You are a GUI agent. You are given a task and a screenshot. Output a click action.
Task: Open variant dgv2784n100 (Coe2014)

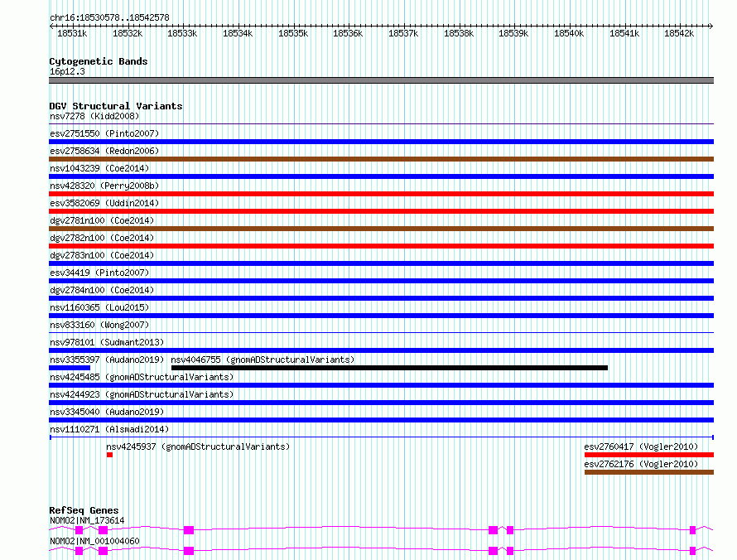point(102,290)
